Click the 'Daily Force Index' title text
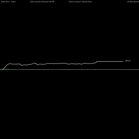Screen dimensions: 139x139 pos(8,2)
